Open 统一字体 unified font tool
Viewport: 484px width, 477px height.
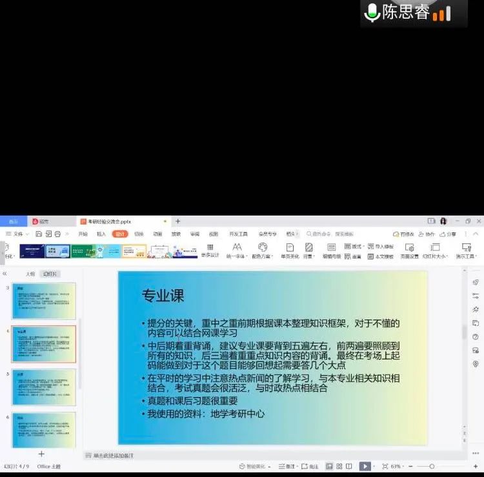point(237,248)
